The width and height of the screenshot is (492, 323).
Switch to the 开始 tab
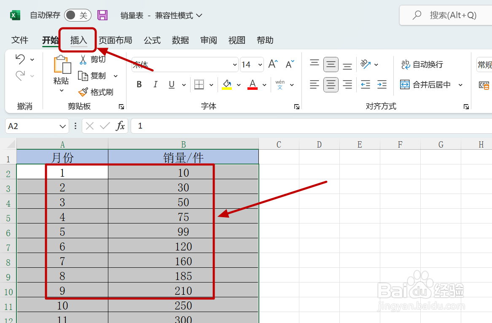(x=50, y=40)
